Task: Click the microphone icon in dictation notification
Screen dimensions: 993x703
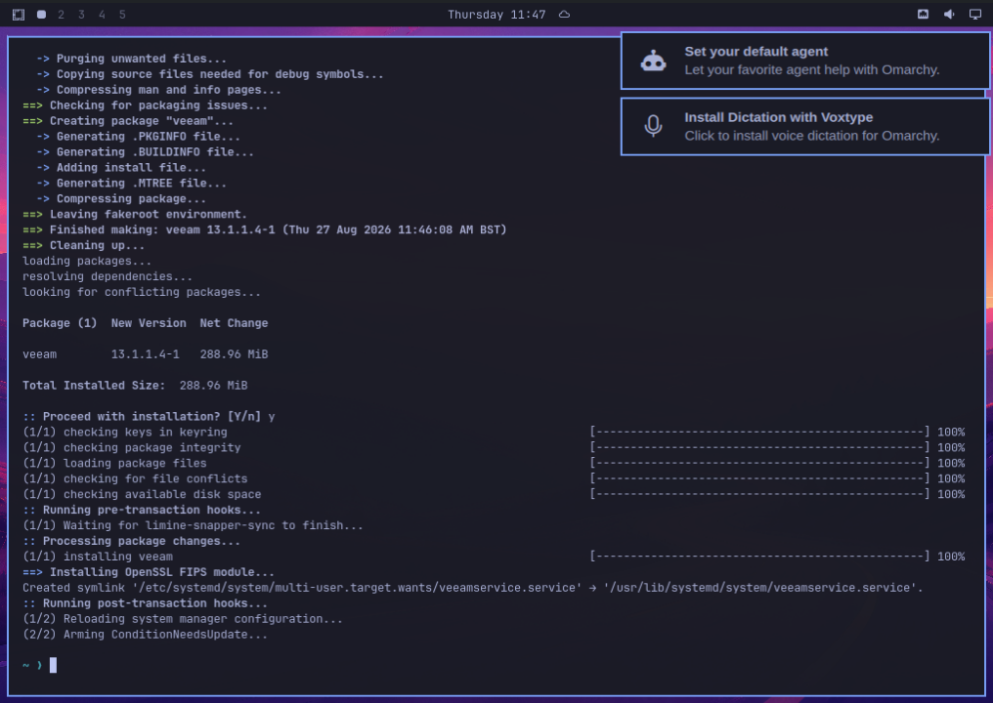Action: click(654, 126)
